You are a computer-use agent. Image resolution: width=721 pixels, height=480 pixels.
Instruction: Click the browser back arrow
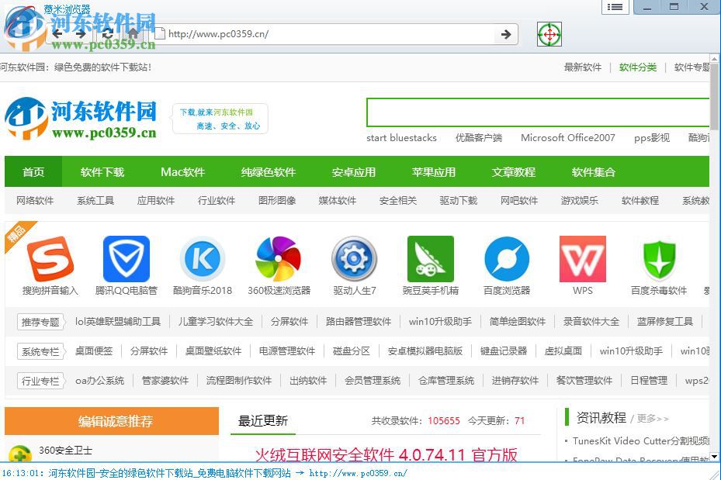pyautogui.click(x=57, y=33)
